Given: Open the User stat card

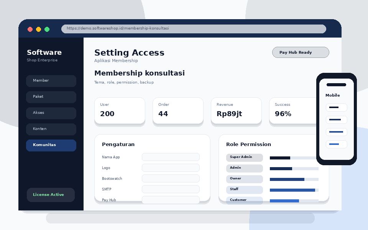Looking at the screenshot, I should tap(120, 110).
